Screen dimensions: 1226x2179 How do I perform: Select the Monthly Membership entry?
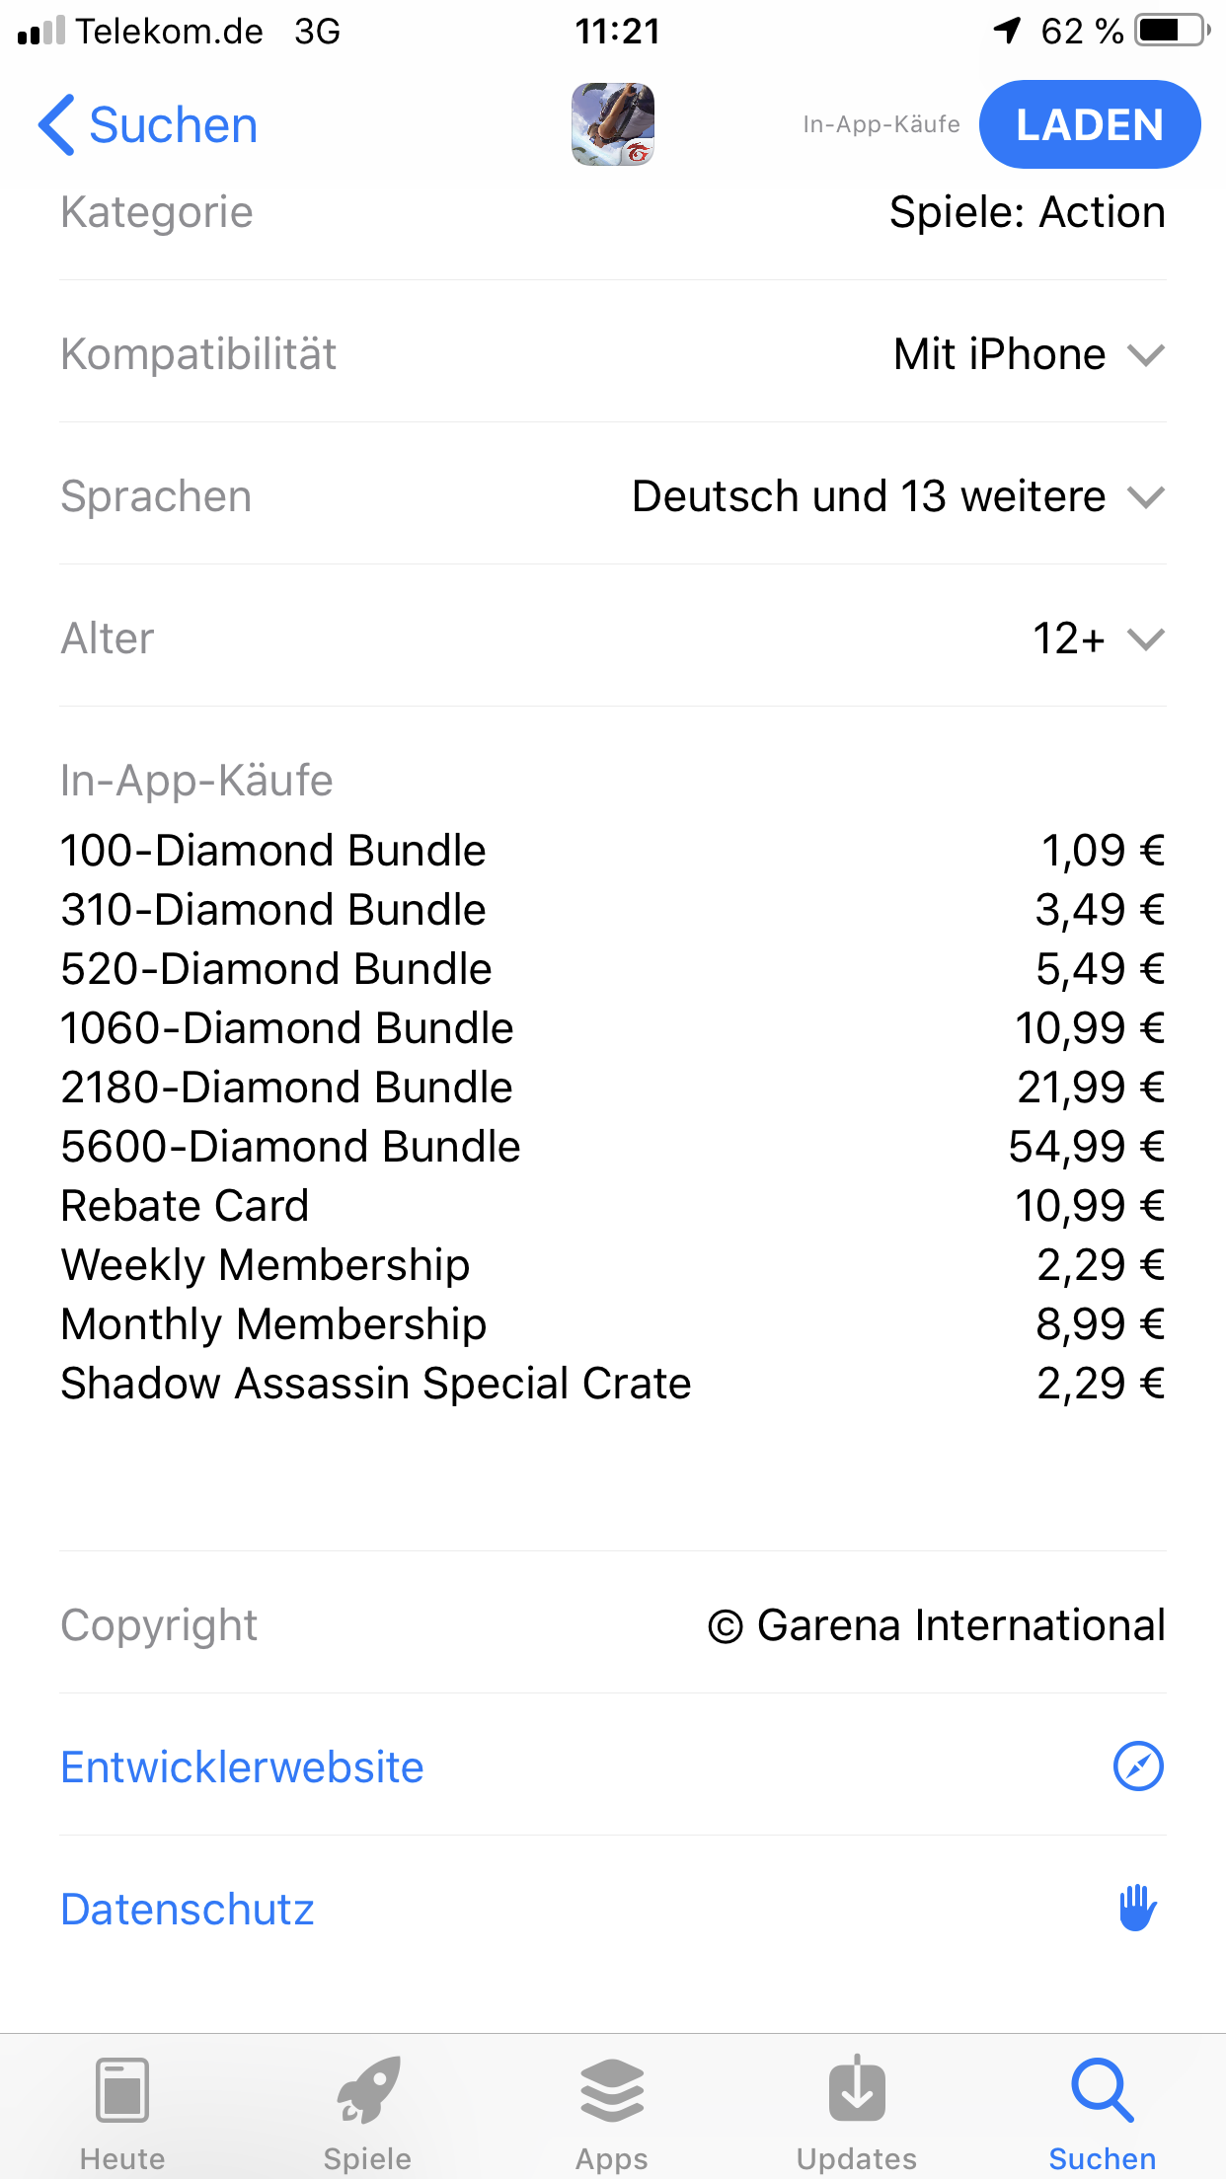click(613, 1324)
